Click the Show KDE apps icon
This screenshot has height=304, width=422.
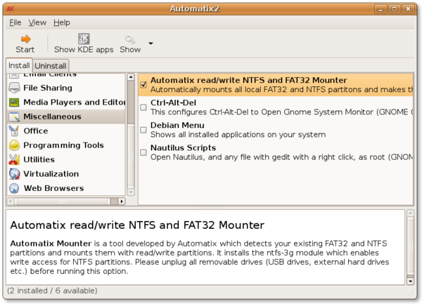tap(84, 39)
